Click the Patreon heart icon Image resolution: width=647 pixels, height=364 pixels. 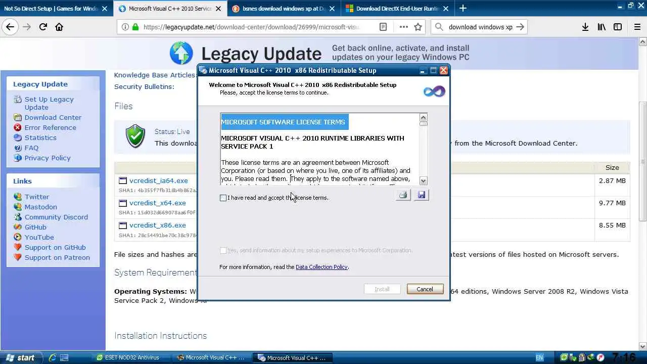18,257
